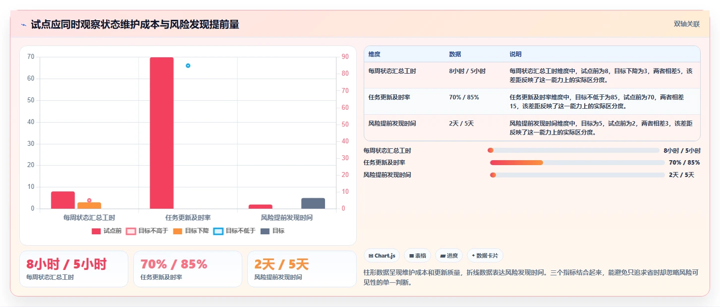The image size is (720, 307).
Task: Click the small red 风险提前发现时间 bar
Action: pyautogui.click(x=261, y=207)
